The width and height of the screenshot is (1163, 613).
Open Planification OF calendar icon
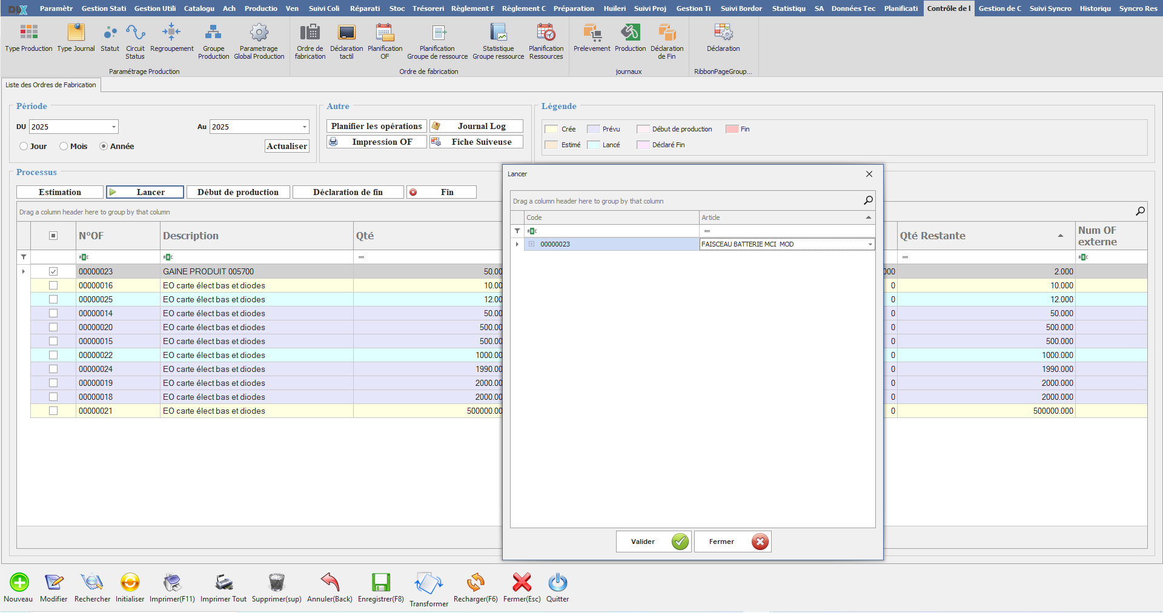point(385,33)
